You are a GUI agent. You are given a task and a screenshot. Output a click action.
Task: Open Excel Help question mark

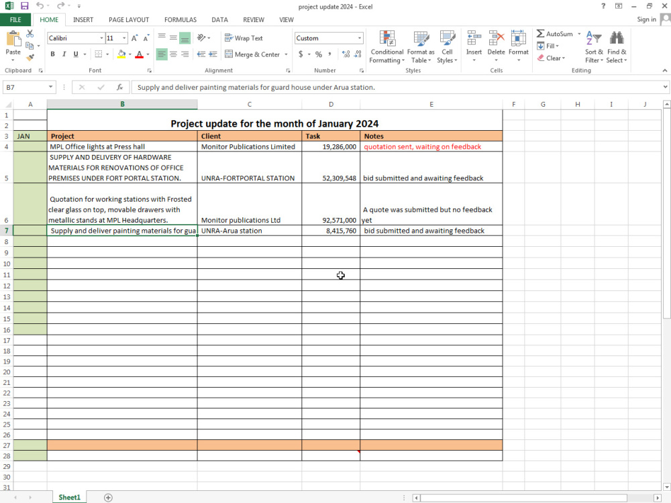click(x=603, y=6)
